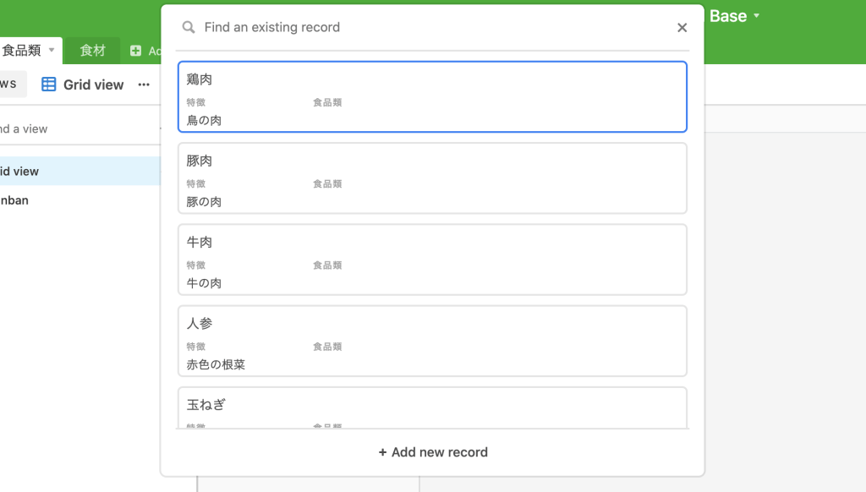Switch to the 食品類 table tab

21,51
